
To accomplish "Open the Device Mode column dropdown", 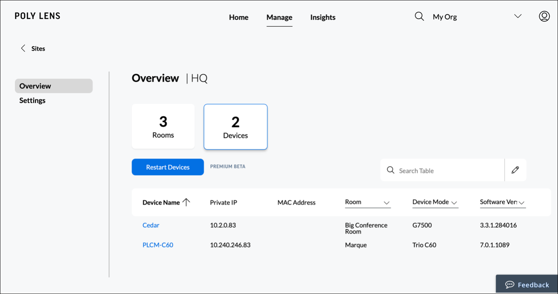I will [454, 203].
